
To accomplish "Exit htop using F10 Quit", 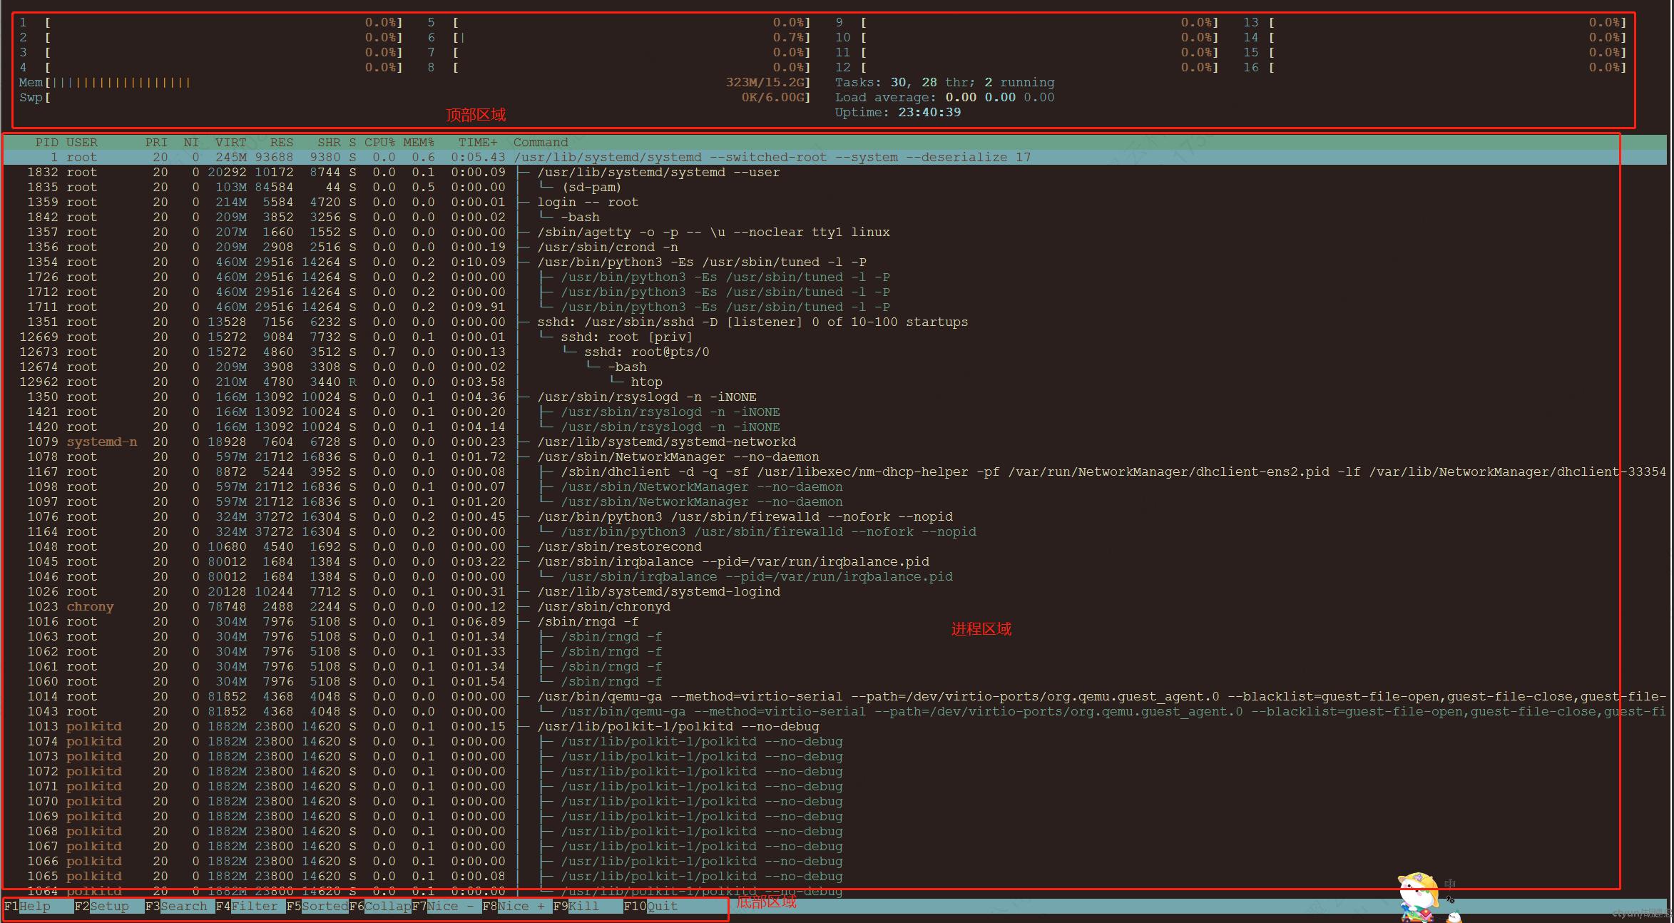I will tap(651, 906).
